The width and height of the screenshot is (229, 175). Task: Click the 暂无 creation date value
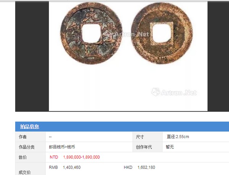click(170, 147)
